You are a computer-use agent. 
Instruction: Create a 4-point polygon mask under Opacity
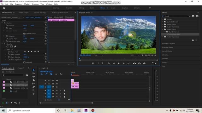tap(11, 46)
